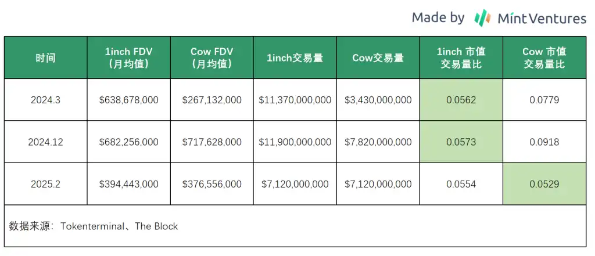Click the Mint Ventures brand name
This screenshot has height=256, width=595.
(x=542, y=18)
